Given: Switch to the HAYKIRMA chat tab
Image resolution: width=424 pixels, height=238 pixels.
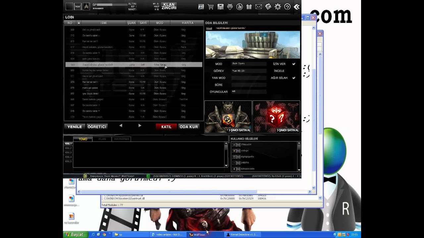Looking at the screenshot, I should 122,139.
